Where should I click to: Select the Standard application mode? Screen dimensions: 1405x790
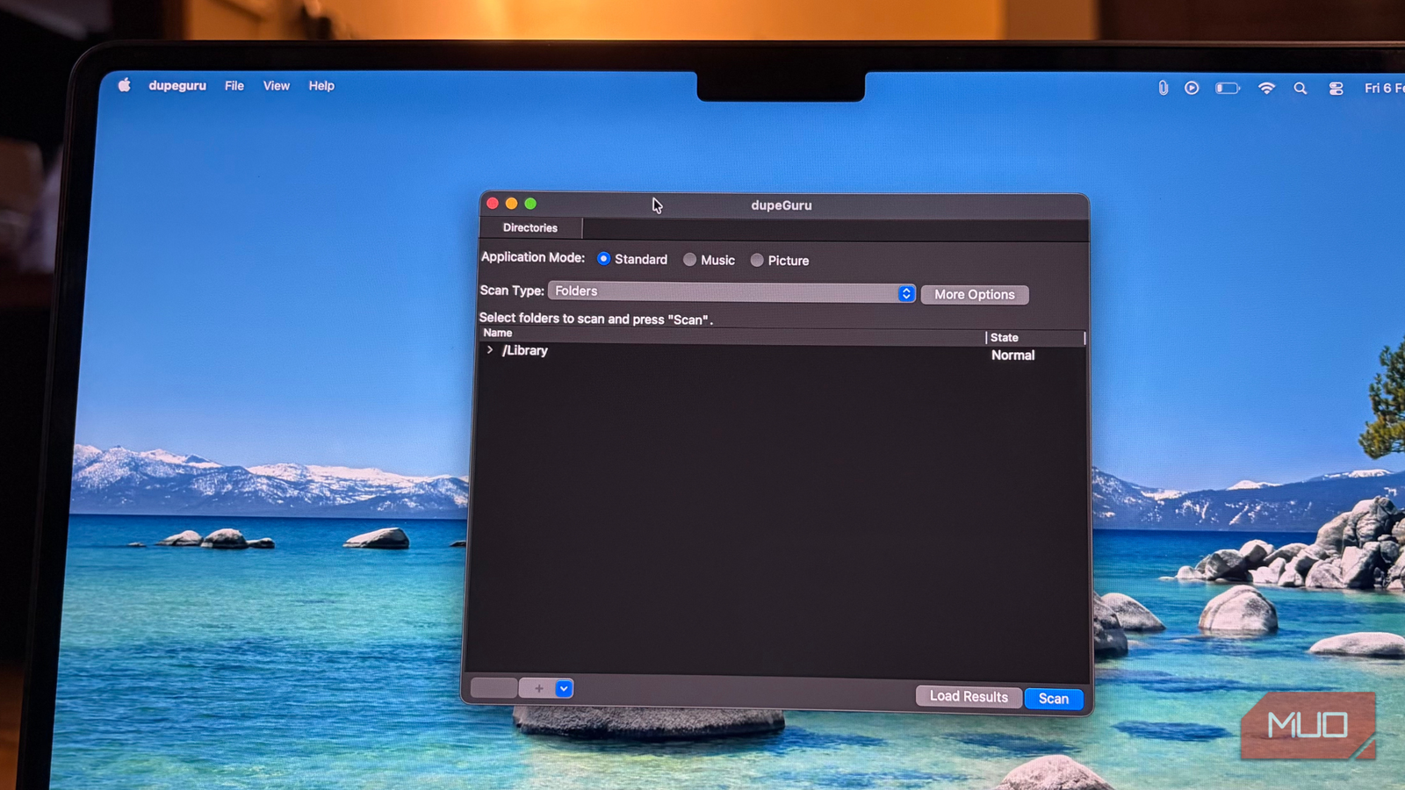pos(603,259)
